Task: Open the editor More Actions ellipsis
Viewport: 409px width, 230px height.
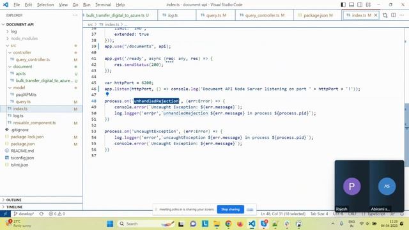Action: click(x=402, y=15)
